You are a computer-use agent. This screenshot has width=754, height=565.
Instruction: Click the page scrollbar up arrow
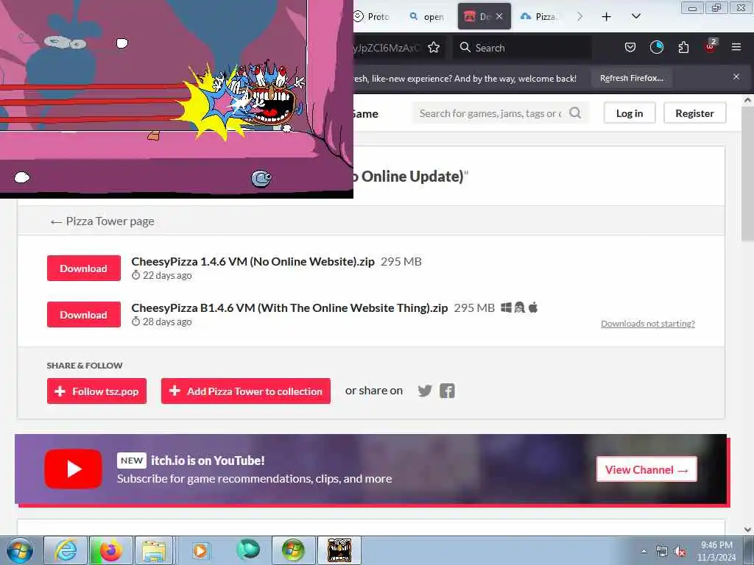pos(747,100)
